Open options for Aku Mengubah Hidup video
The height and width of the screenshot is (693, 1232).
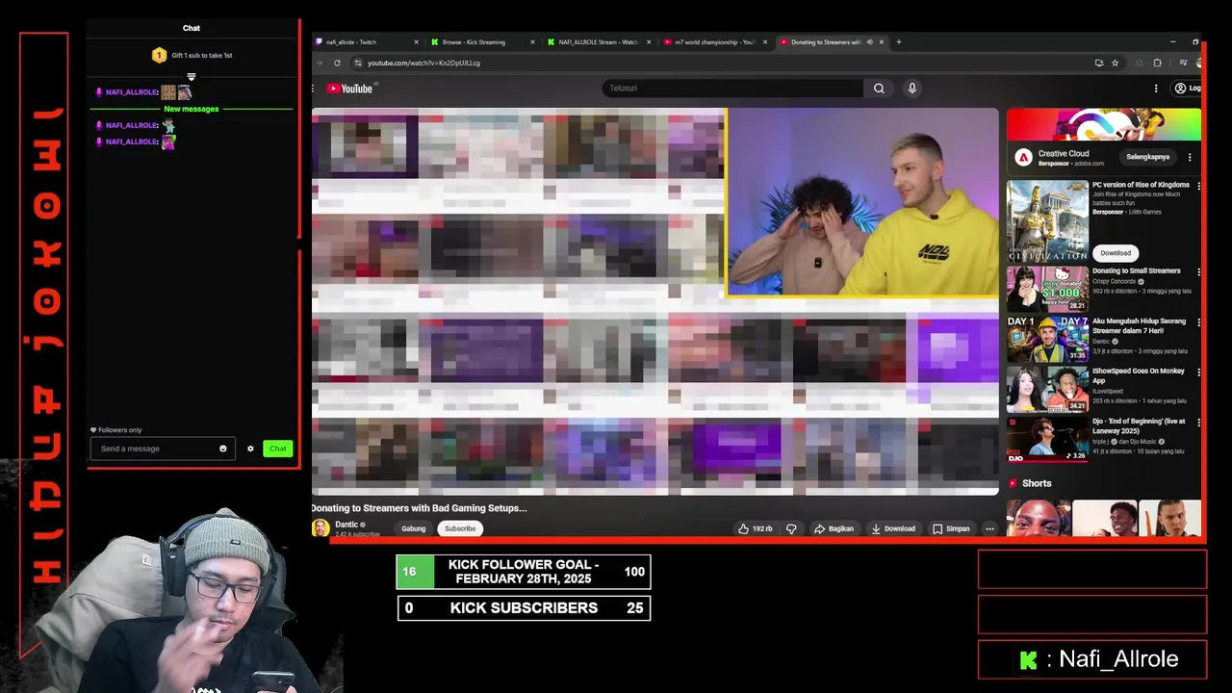tap(1198, 322)
